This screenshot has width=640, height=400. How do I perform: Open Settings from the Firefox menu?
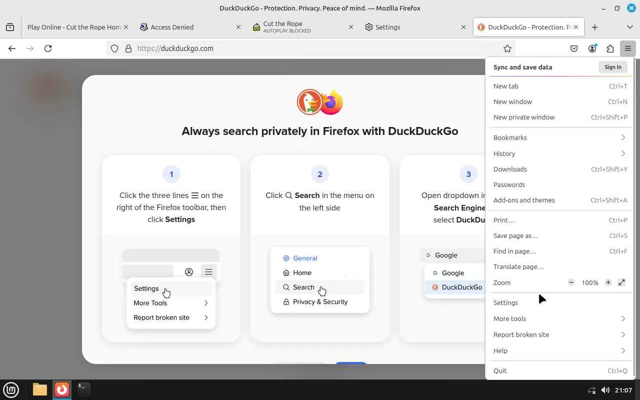(560, 302)
